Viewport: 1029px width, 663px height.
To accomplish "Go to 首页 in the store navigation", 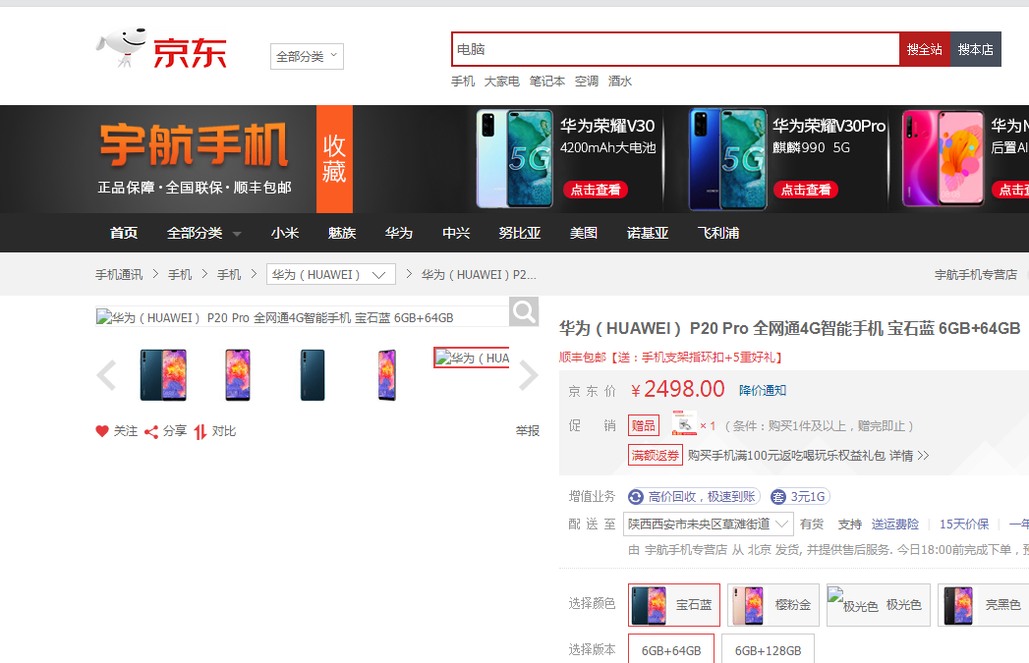I will click(124, 233).
